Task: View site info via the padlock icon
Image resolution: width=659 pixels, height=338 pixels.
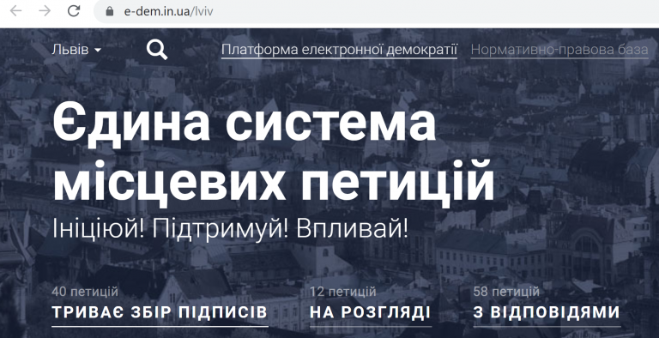Action: [110, 11]
